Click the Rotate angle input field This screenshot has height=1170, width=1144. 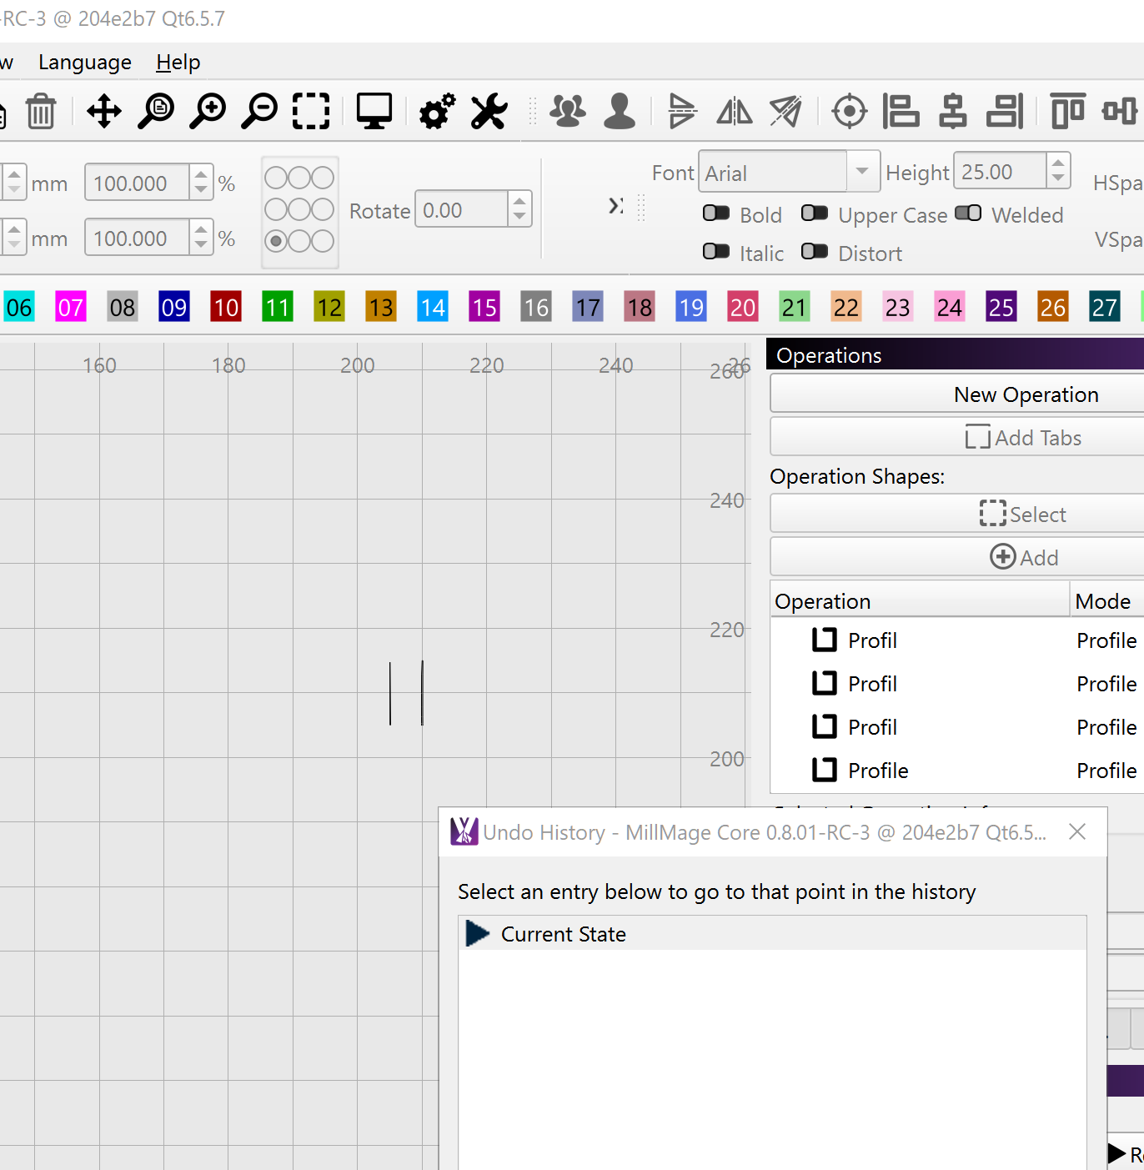click(462, 209)
